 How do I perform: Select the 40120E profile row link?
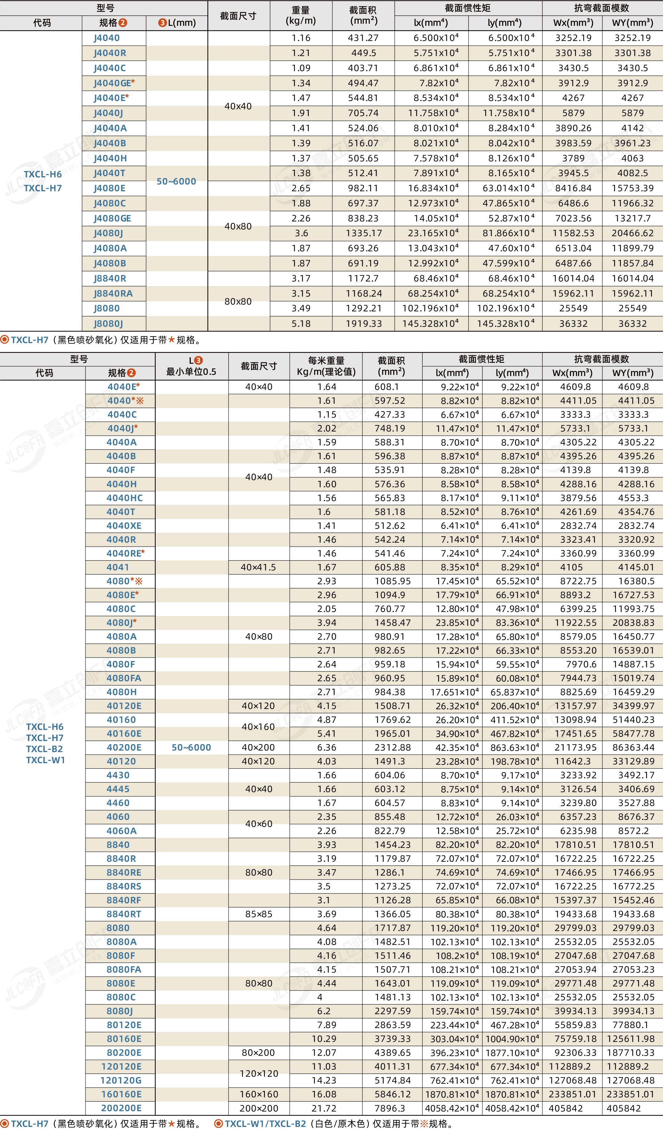coord(124,706)
